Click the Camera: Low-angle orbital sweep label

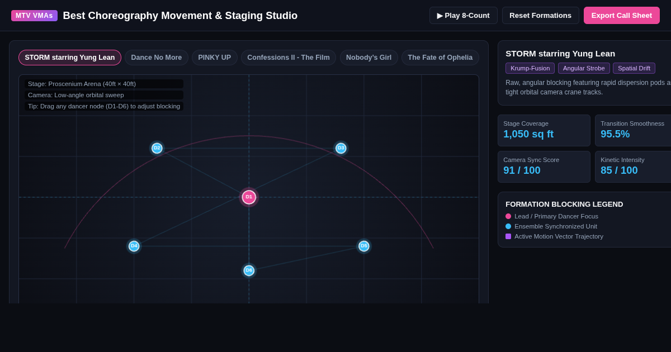click(x=104, y=95)
